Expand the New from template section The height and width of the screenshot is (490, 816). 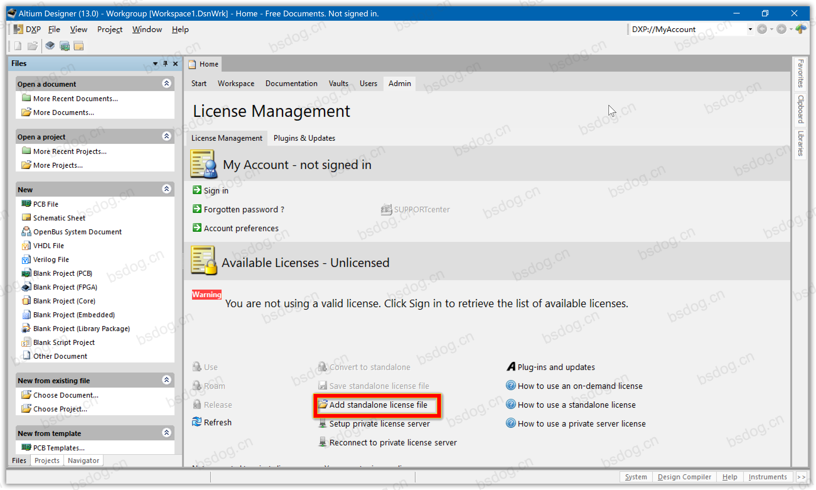click(x=166, y=433)
